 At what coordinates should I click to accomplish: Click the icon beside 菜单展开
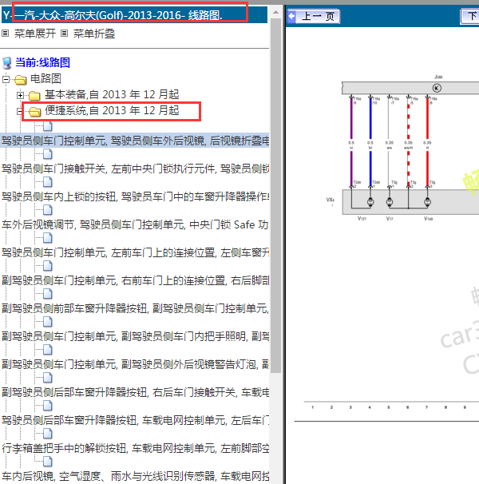tap(6, 33)
